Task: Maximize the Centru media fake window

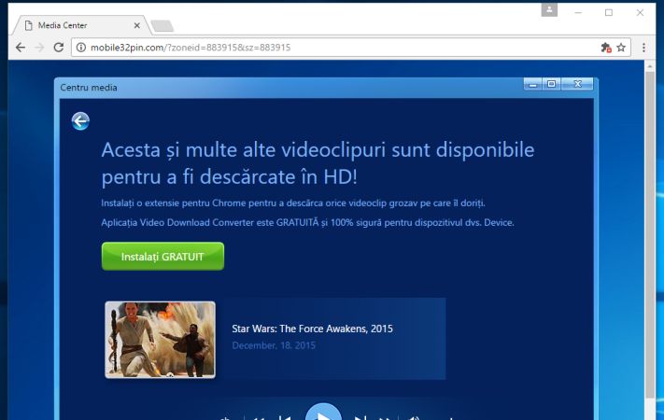Action: [x=551, y=84]
